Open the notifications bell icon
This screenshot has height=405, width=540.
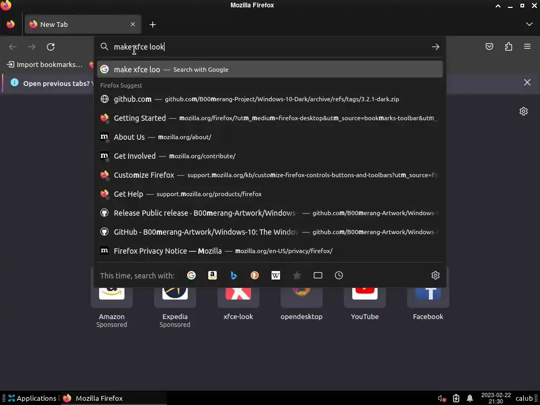(x=470, y=399)
